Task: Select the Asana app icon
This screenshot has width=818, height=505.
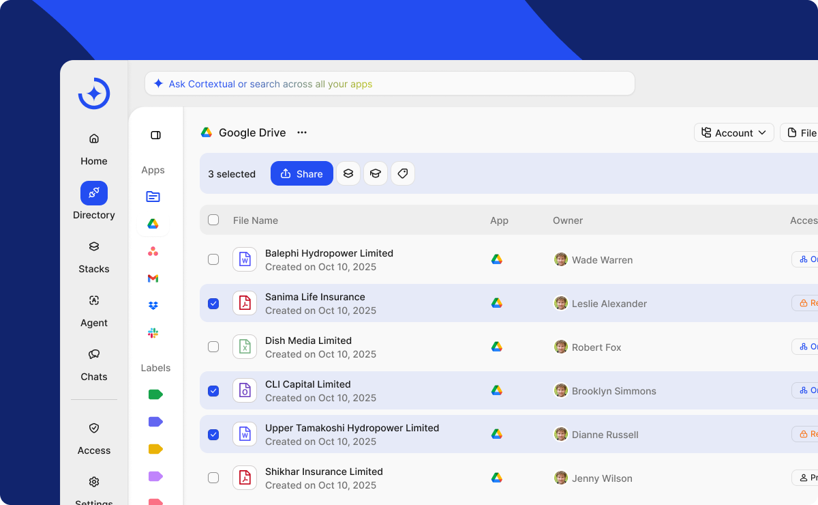Action: [153, 251]
